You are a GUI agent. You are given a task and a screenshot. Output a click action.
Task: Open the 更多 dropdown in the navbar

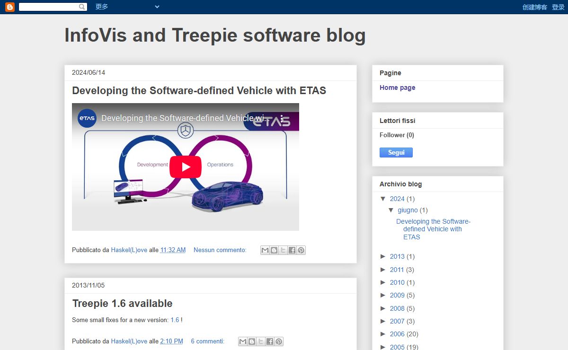128,7
